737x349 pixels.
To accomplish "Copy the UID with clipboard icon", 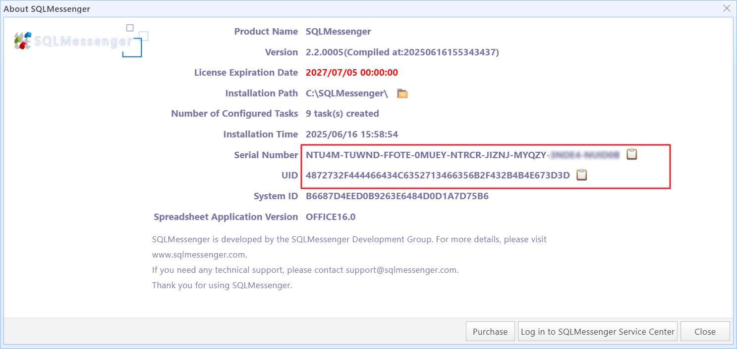I will pos(581,175).
